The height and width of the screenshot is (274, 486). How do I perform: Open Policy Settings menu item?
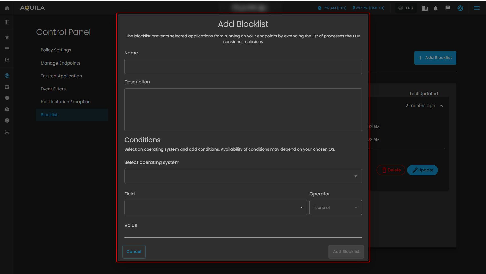[56, 50]
